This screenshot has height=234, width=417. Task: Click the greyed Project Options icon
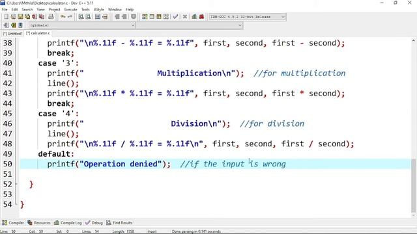[134, 17]
